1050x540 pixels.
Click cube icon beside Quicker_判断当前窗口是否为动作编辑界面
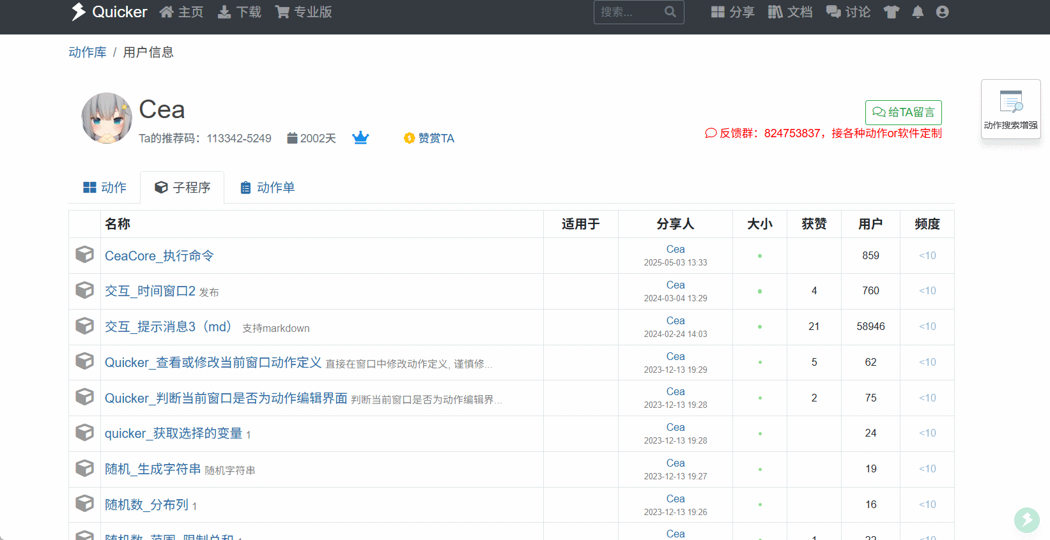click(x=84, y=397)
